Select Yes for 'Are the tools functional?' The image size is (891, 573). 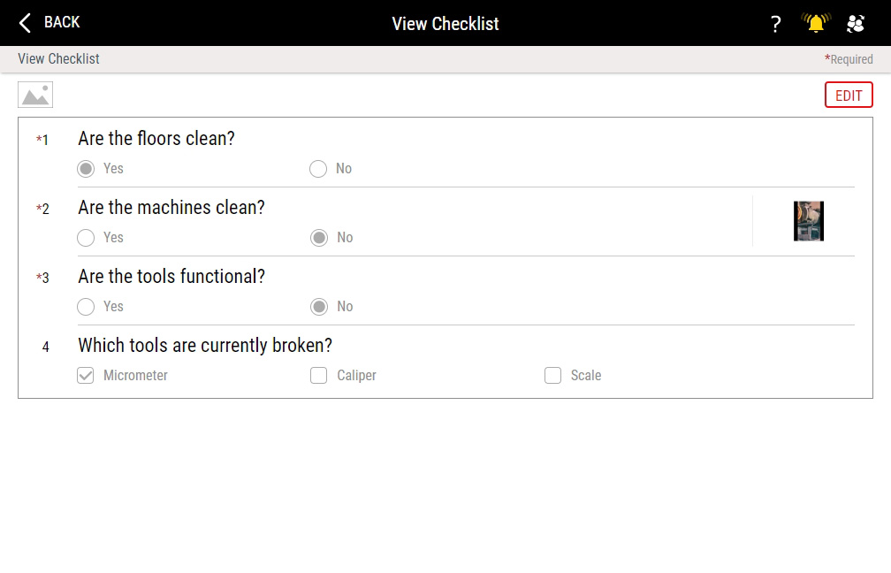(86, 306)
